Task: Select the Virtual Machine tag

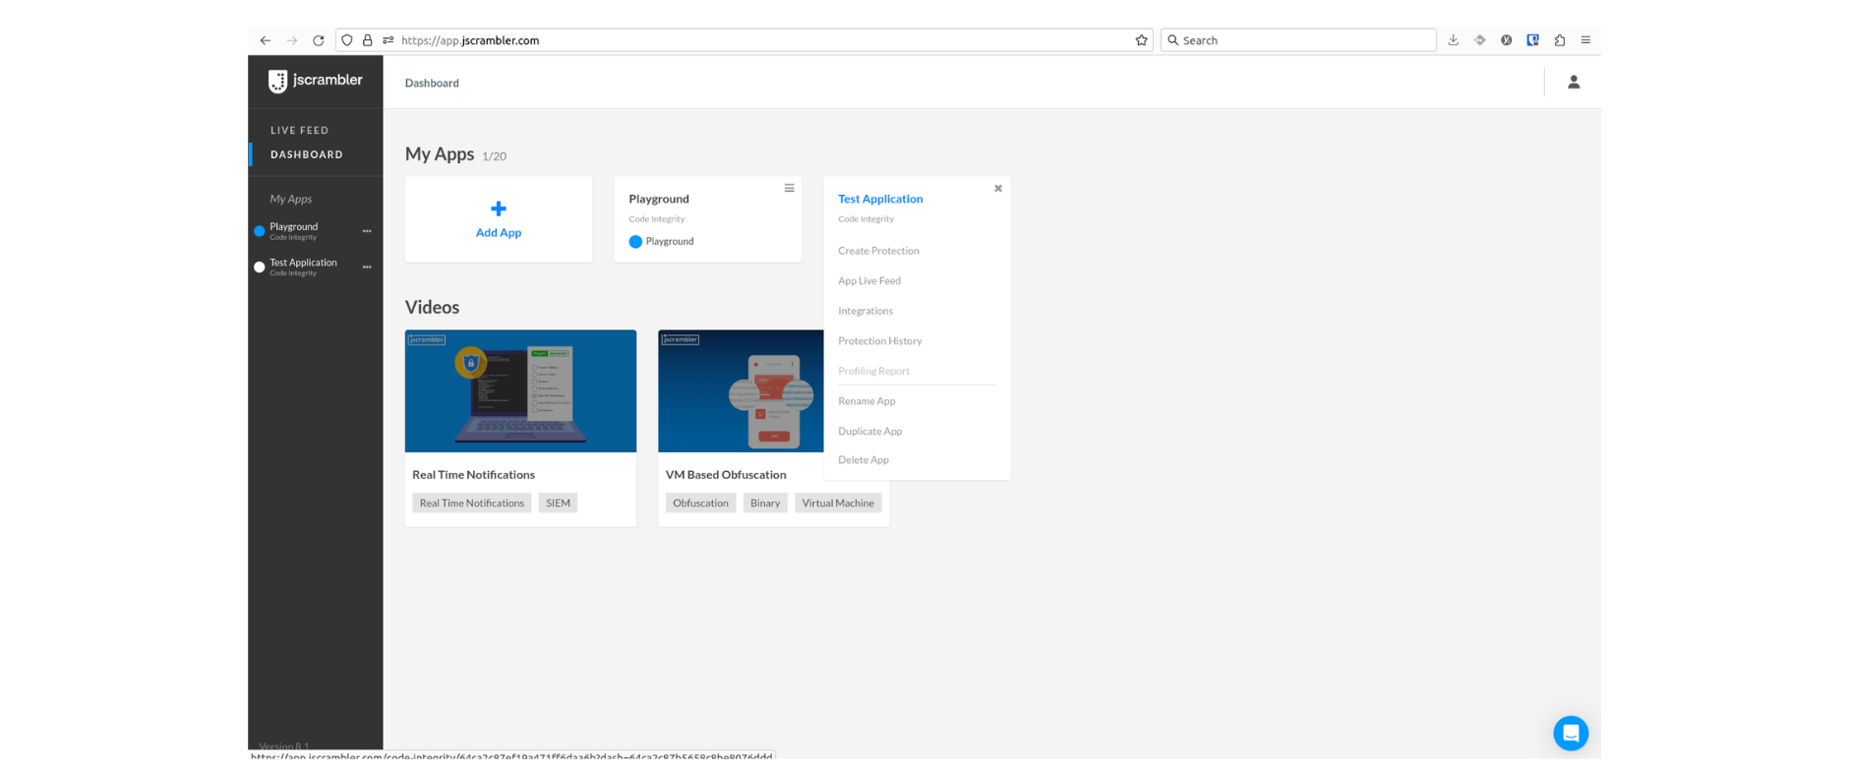Action: pos(838,504)
